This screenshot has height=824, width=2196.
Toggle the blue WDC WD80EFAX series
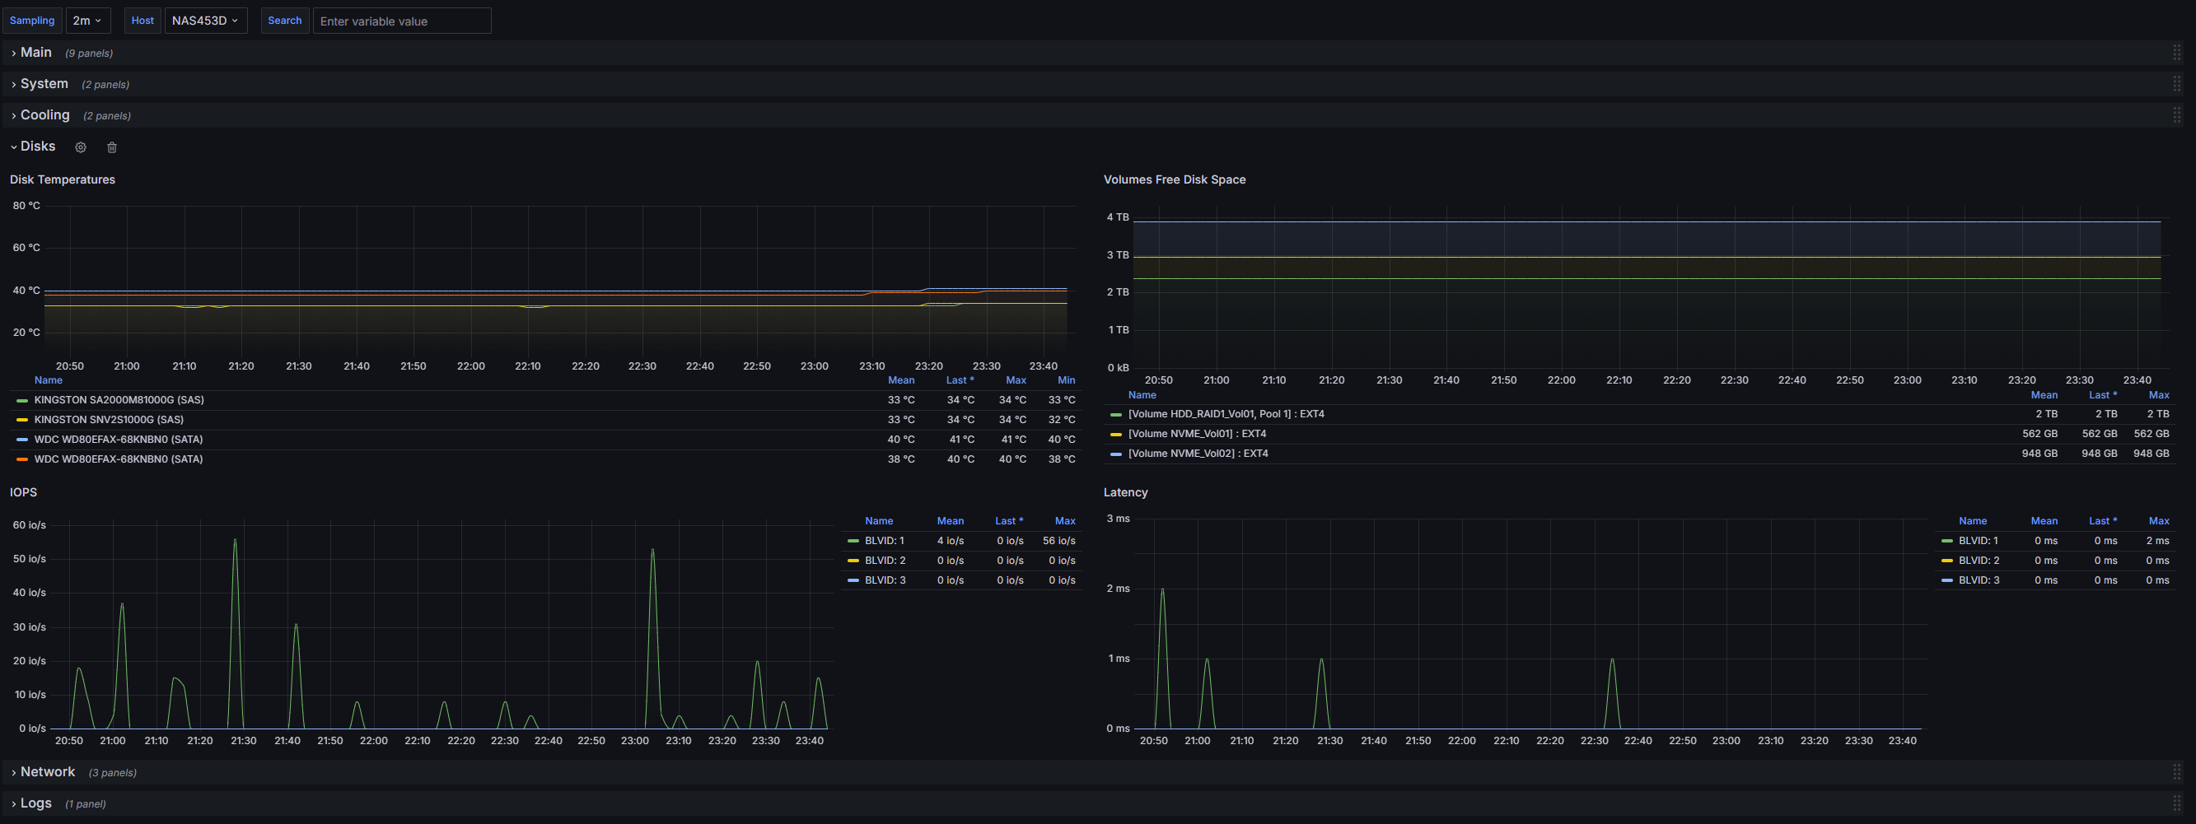(118, 440)
